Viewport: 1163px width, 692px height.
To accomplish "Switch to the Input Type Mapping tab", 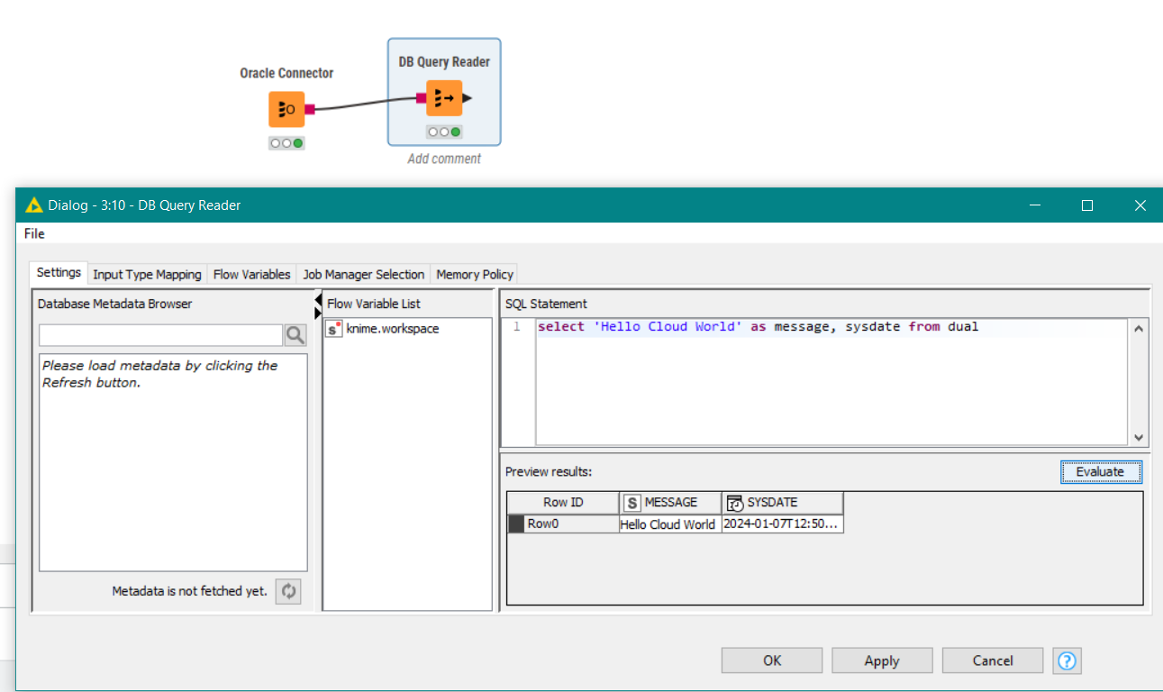I will coord(147,274).
